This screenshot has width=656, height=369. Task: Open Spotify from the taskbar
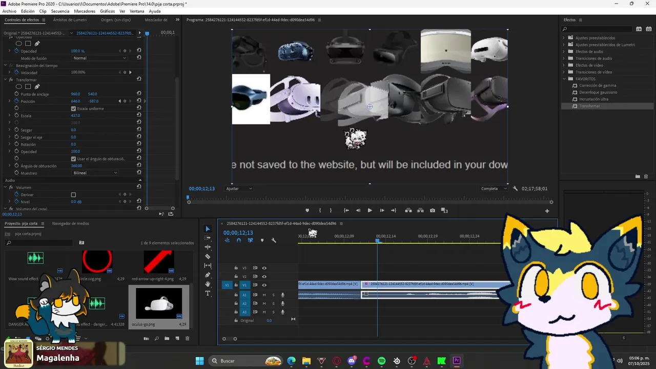[382, 361]
